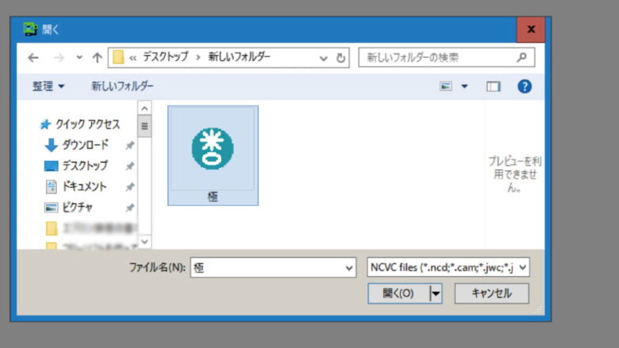Image resolution: width=619 pixels, height=348 pixels.
Task: Go forward using the right arrow
Action: 59,58
